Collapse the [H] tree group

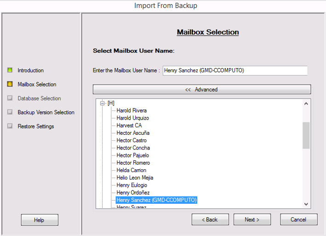point(102,103)
